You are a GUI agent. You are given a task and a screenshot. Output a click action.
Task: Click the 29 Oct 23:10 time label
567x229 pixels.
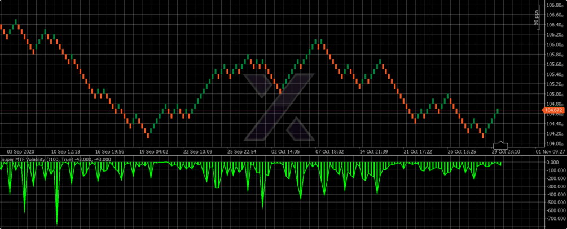click(x=506, y=152)
